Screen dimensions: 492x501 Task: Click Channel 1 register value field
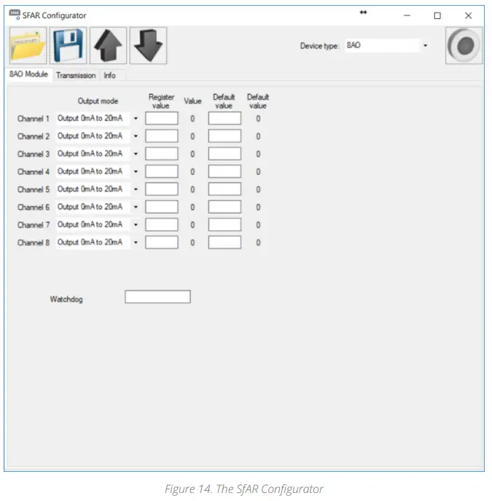click(162, 118)
